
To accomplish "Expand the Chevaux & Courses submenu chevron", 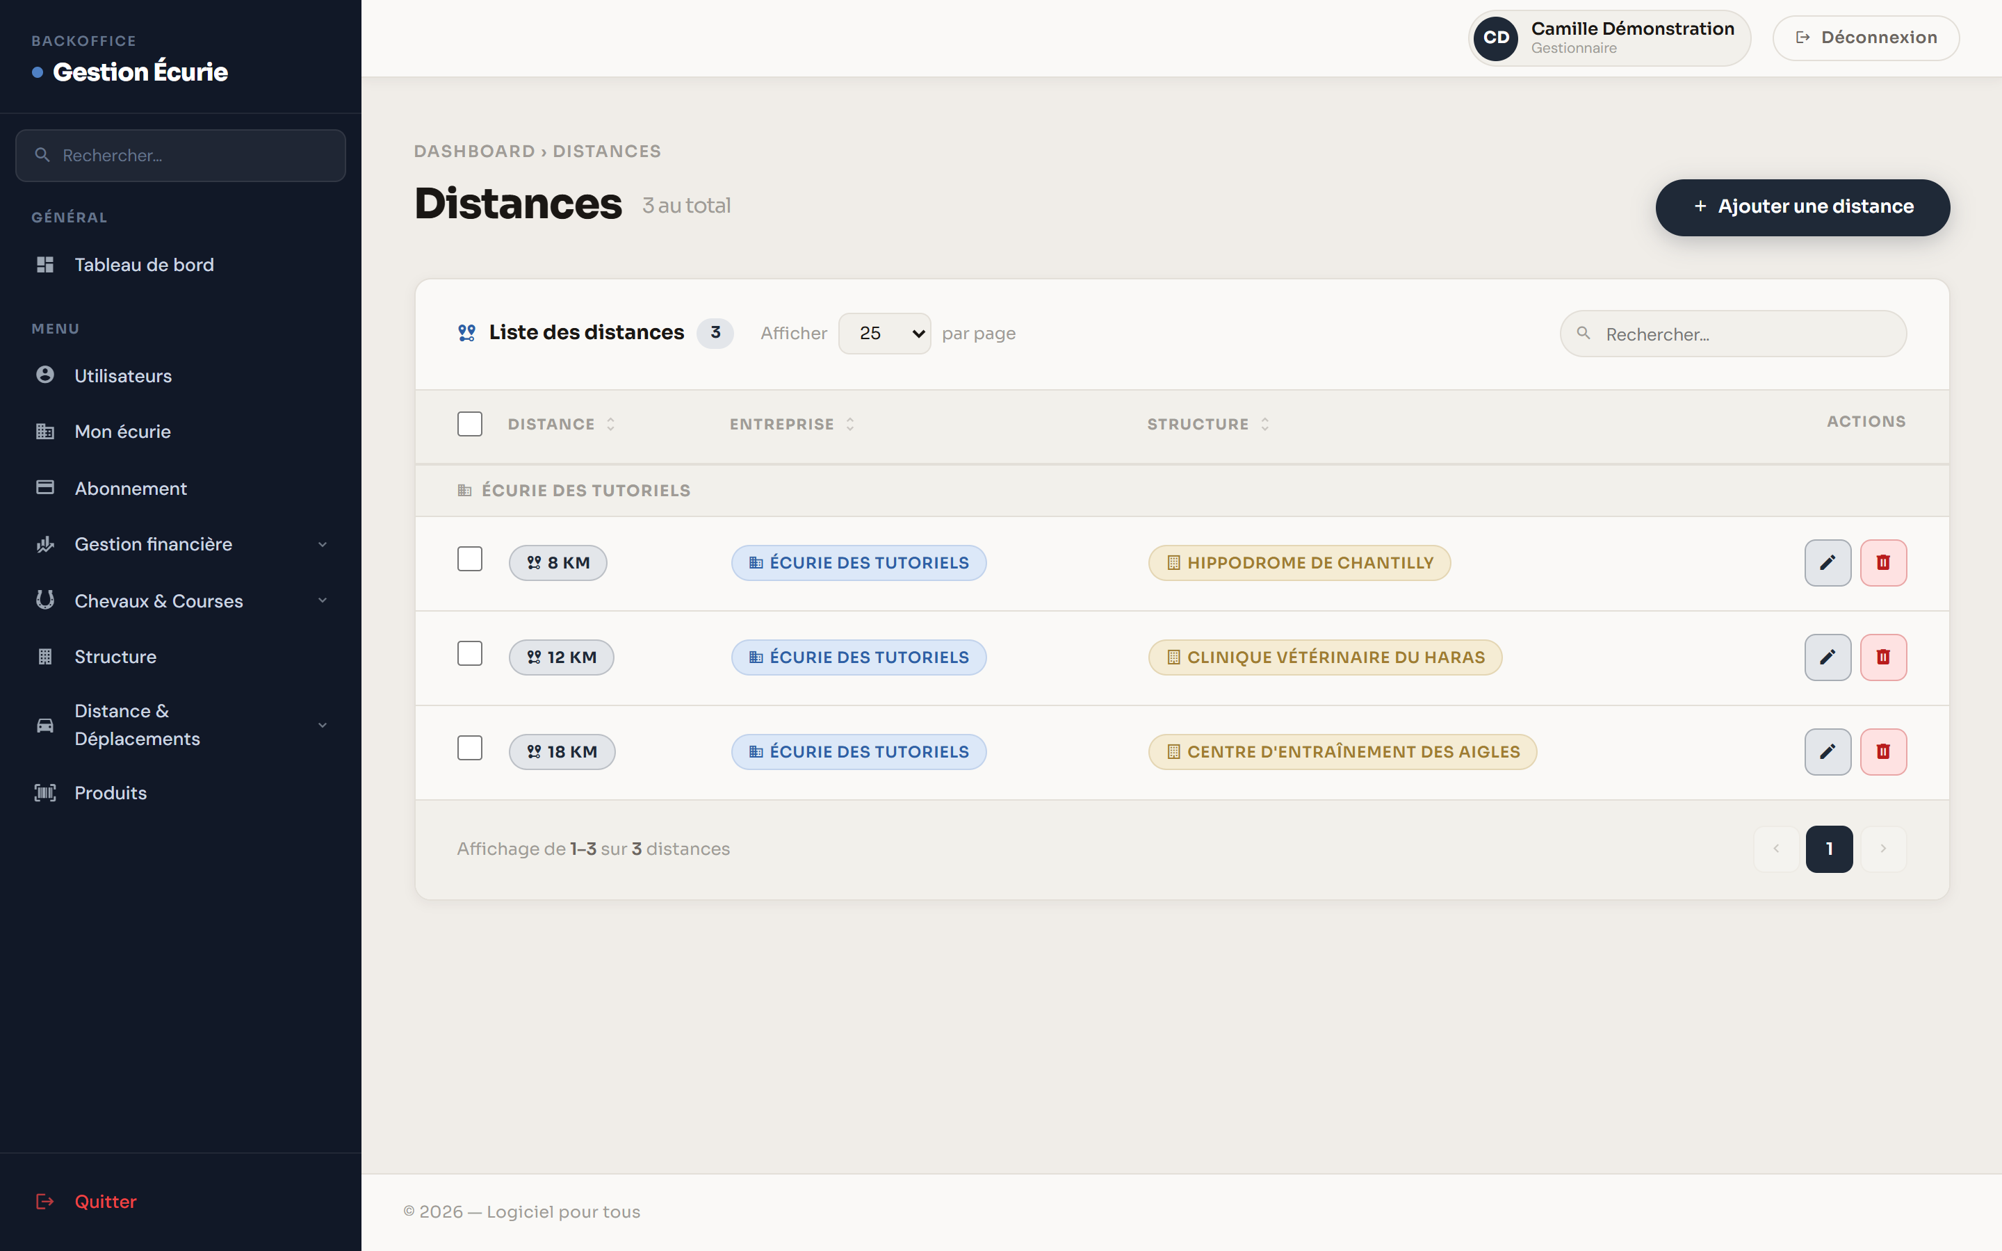I will point(323,600).
